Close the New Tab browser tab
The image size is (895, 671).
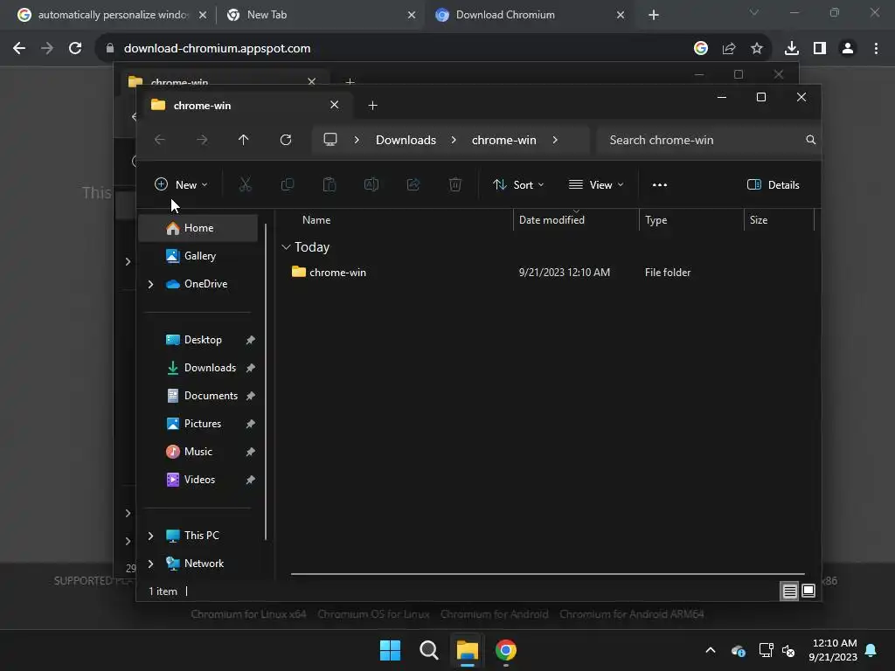(x=412, y=15)
